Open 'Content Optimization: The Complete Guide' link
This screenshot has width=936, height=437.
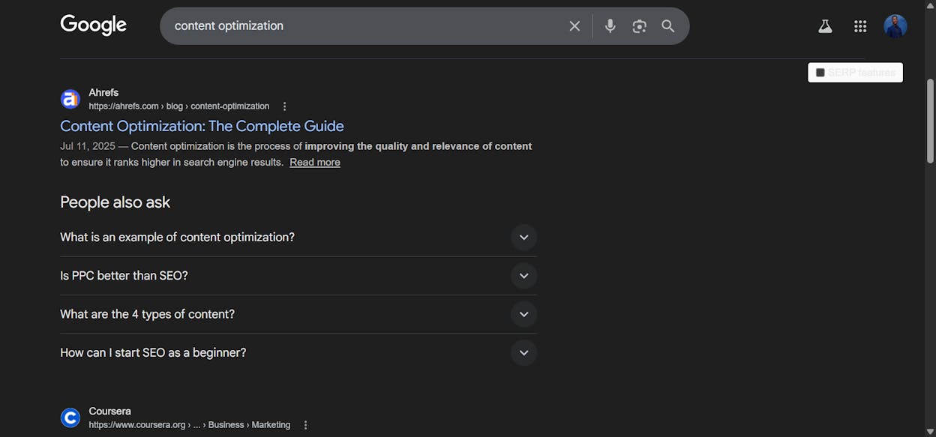point(202,126)
